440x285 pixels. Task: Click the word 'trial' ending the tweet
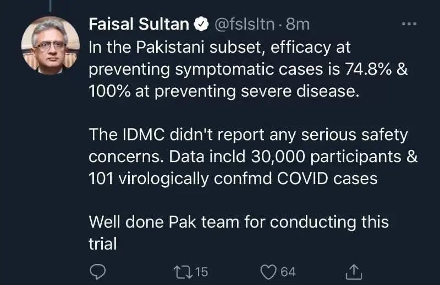tap(103, 244)
